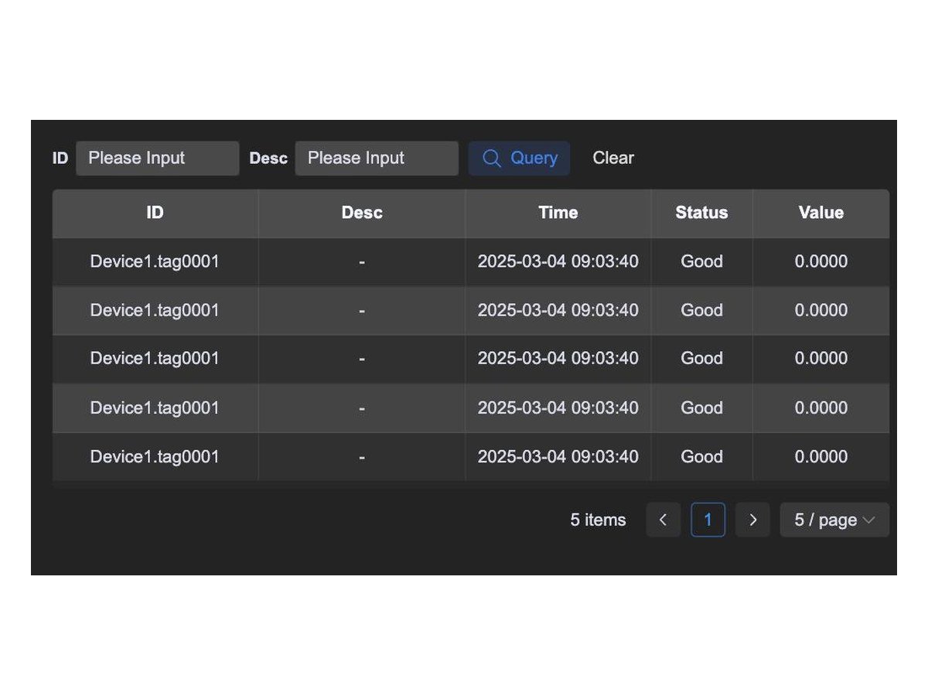928x696 pixels.
Task: Click the Desc filter input field
Action: [377, 159]
